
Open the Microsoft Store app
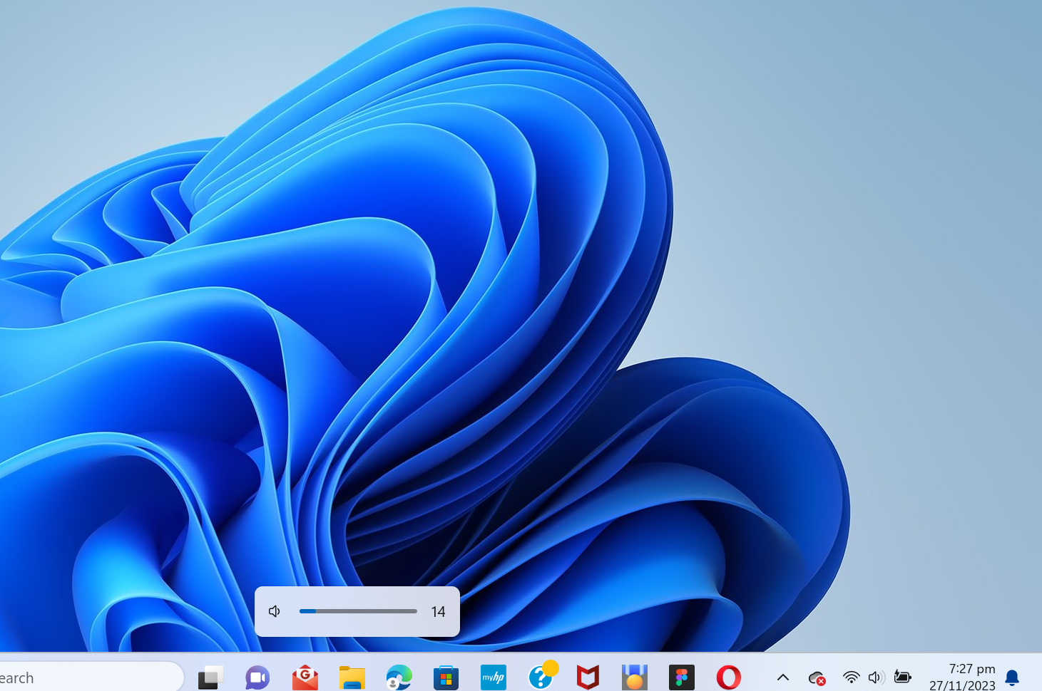pos(446,677)
